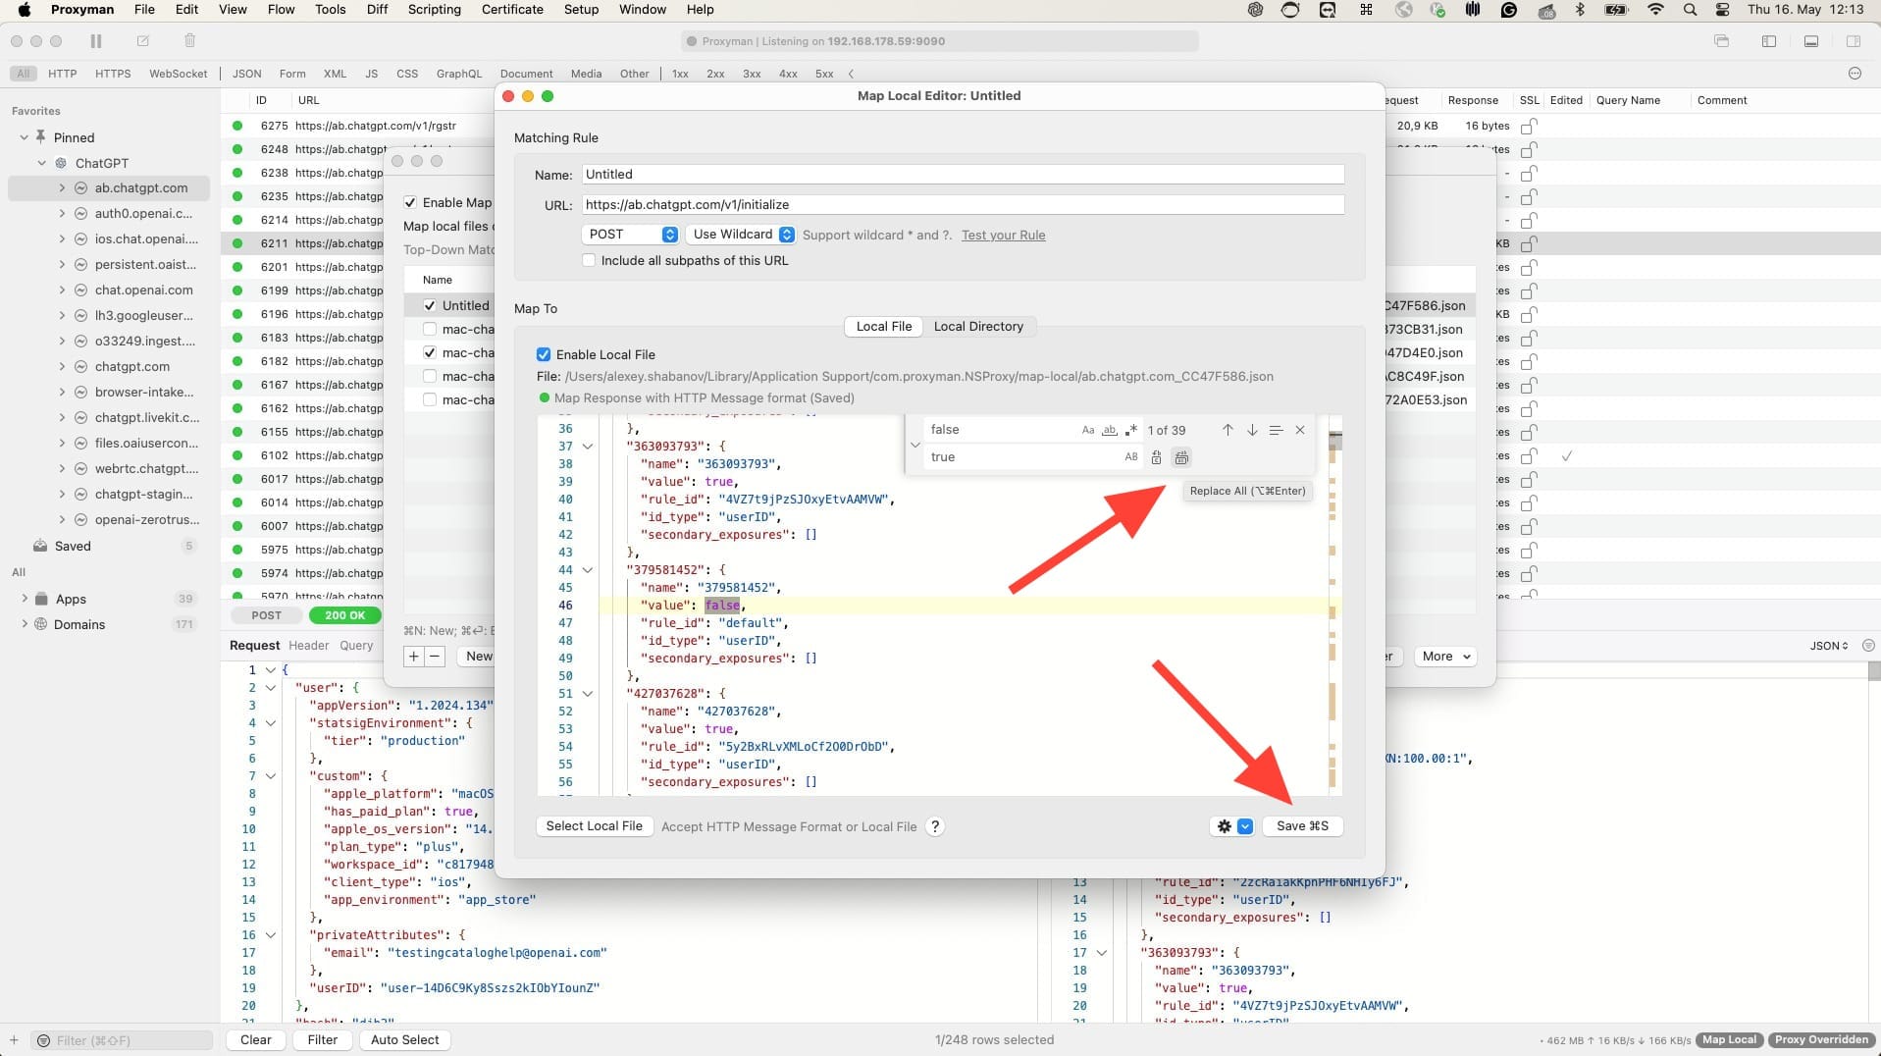
Task: Click the Wi-Fi icon in menu bar
Action: pyautogui.click(x=1656, y=10)
